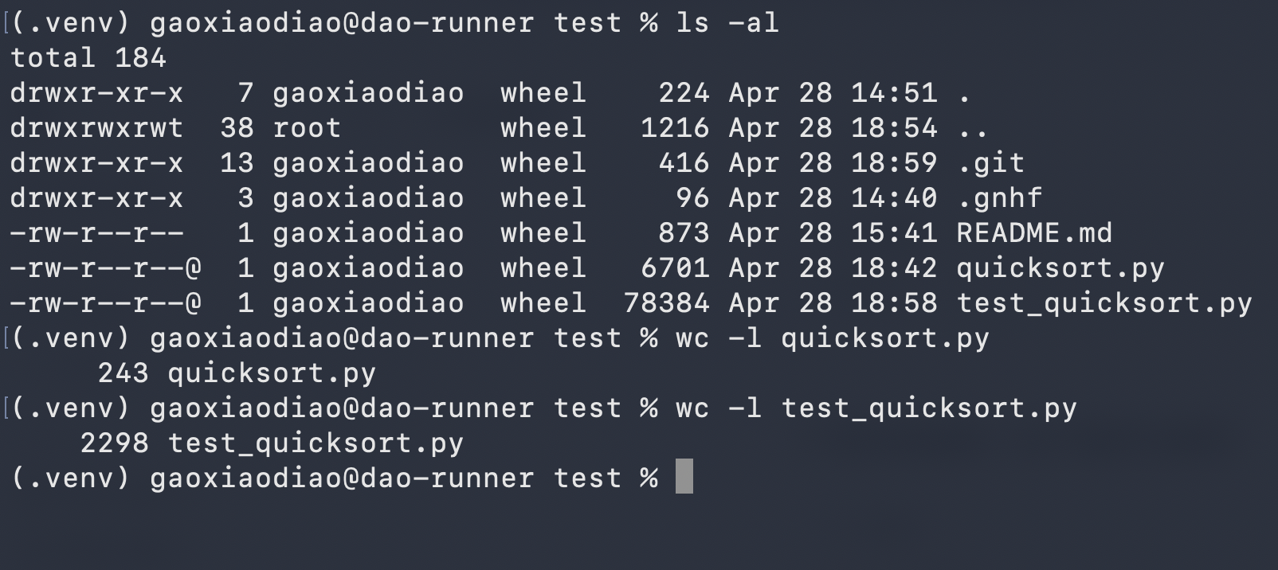The height and width of the screenshot is (570, 1278).
Task: Click the 873 size of README.md
Action: click(x=684, y=233)
